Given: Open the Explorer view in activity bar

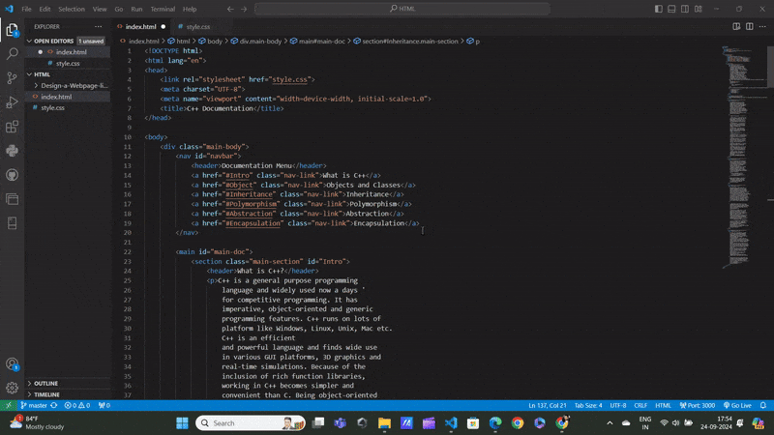Looking at the screenshot, I should click(x=12, y=30).
